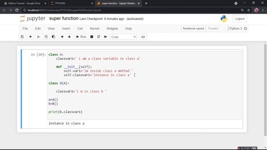Move the cell up with the up arrow
The image size is (267, 150).
coord(62,37)
